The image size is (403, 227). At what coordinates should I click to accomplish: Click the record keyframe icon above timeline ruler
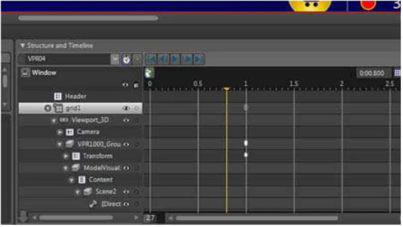point(149,73)
